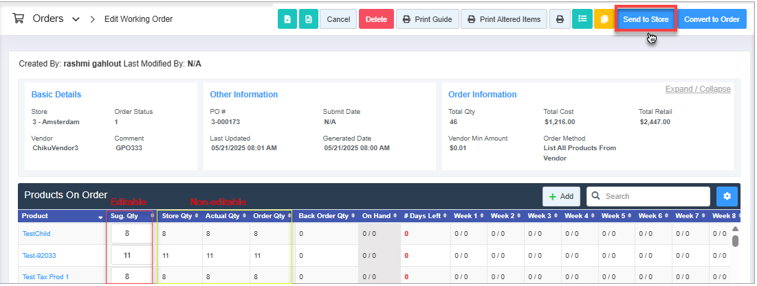Viewport: 757px width, 286px height.
Task: Click Print Guide button
Action: pyautogui.click(x=428, y=19)
